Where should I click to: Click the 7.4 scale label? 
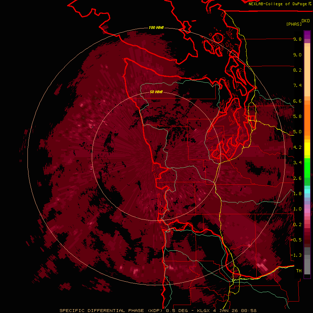point(297,86)
